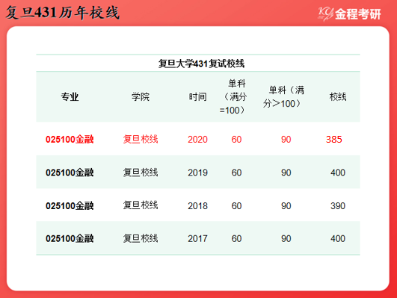
Task: Click the 专业 column header
Action: pyautogui.click(x=70, y=96)
